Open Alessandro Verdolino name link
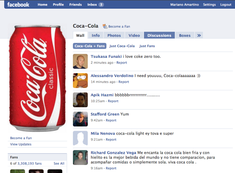 [x=112, y=76]
